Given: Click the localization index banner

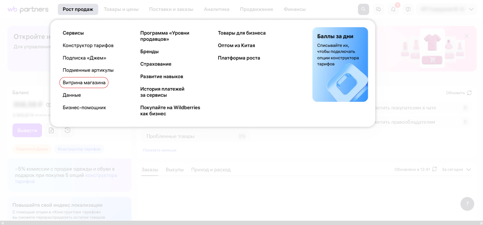Looking at the screenshot, I should tap(69, 209).
